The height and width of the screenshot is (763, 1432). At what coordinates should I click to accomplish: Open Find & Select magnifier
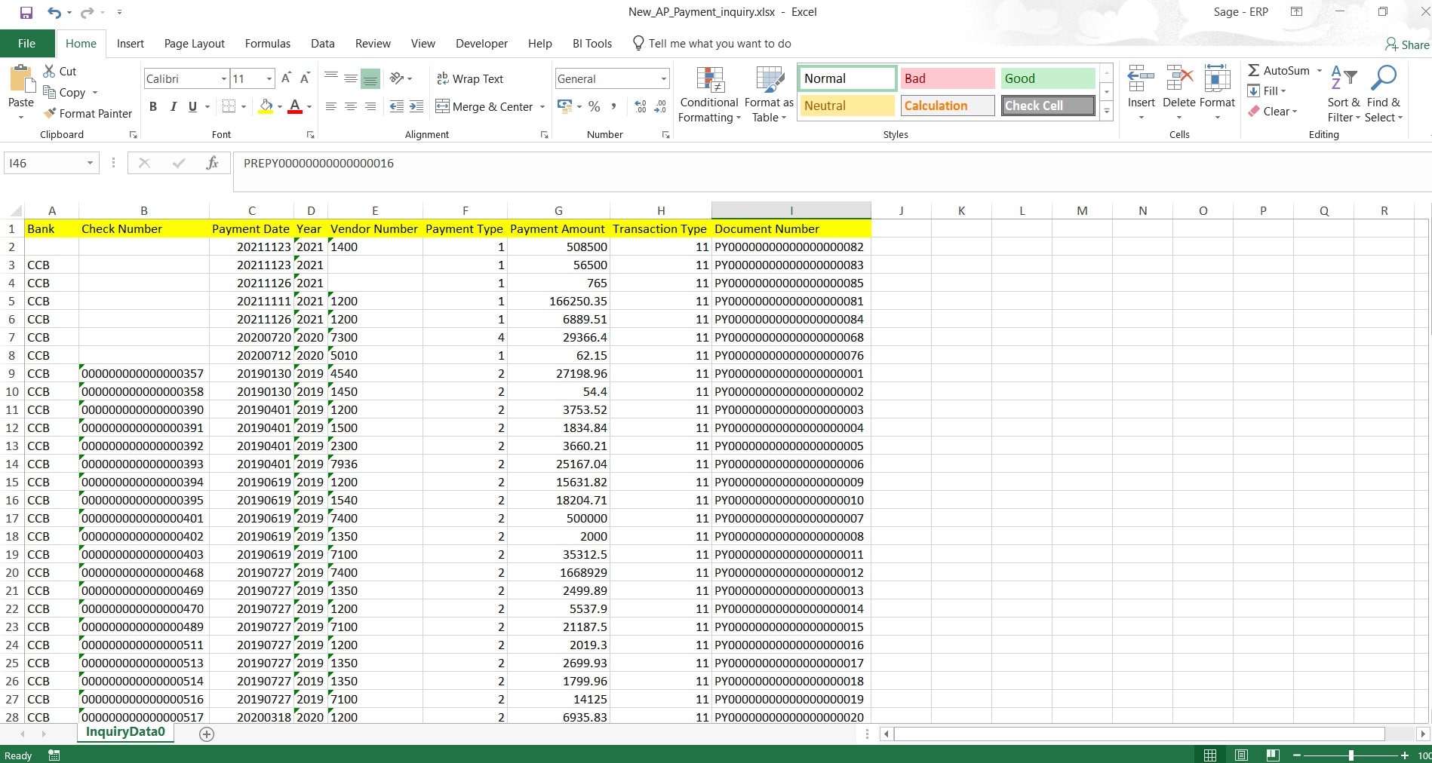tap(1384, 94)
